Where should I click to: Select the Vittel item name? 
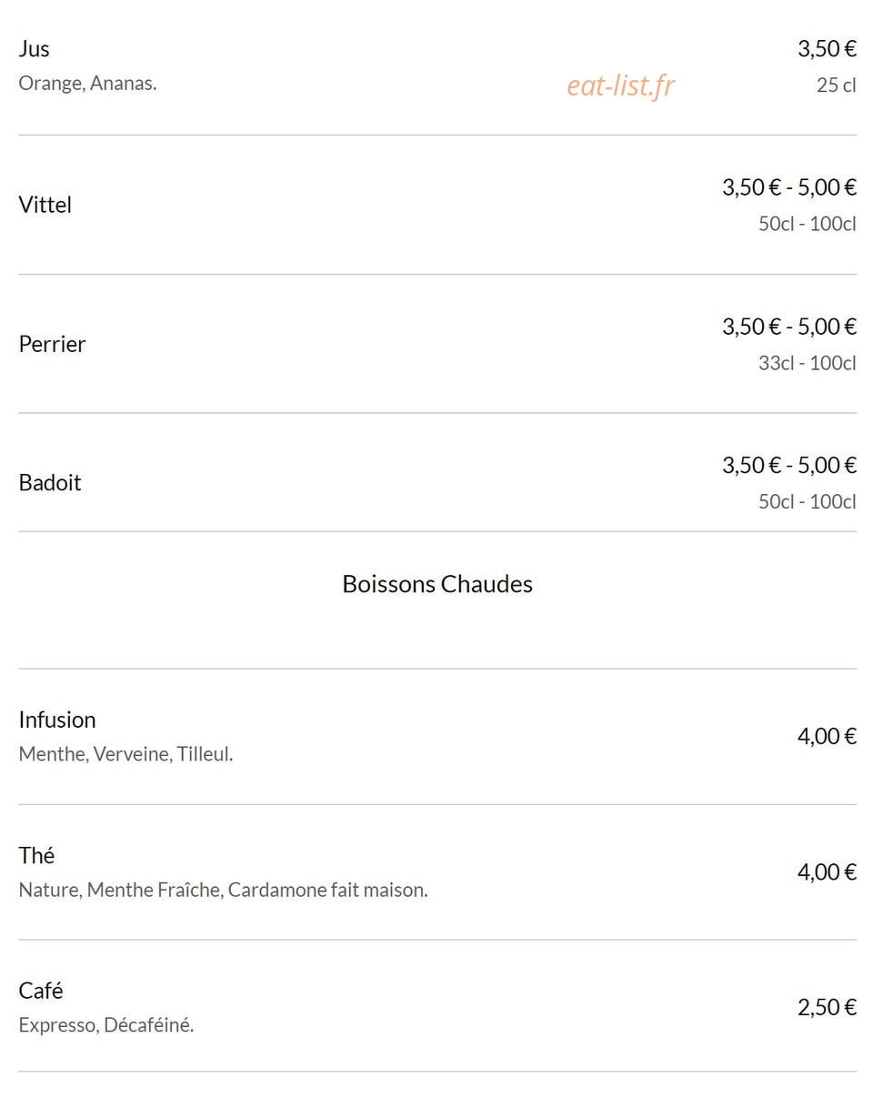[45, 205]
